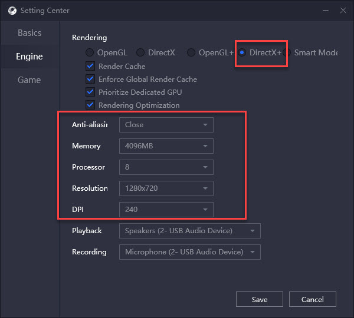Screen dimensions: 354x318
Task: Open the Game settings tab
Action: pos(29,80)
